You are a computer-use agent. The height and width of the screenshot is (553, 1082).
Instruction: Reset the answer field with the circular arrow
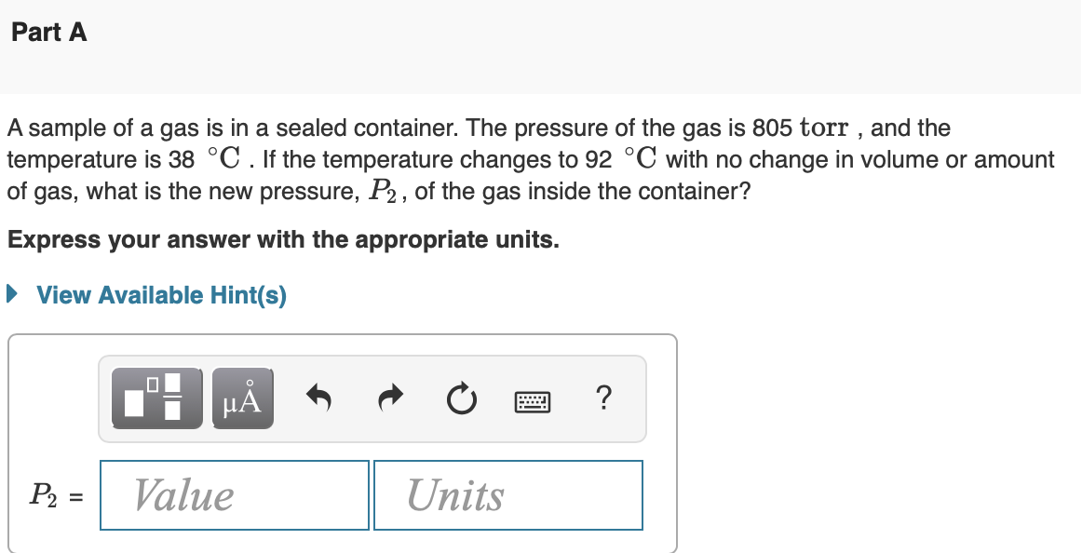pos(462,398)
